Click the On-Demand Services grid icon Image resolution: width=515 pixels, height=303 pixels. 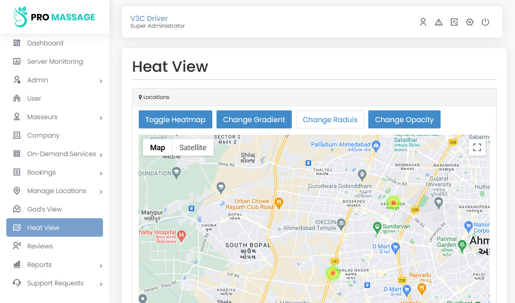pyautogui.click(x=17, y=154)
